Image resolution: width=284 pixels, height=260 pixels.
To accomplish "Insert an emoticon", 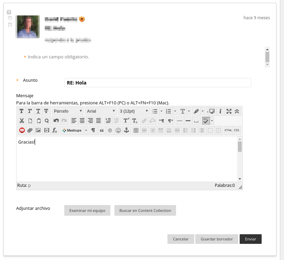I will (118, 131).
